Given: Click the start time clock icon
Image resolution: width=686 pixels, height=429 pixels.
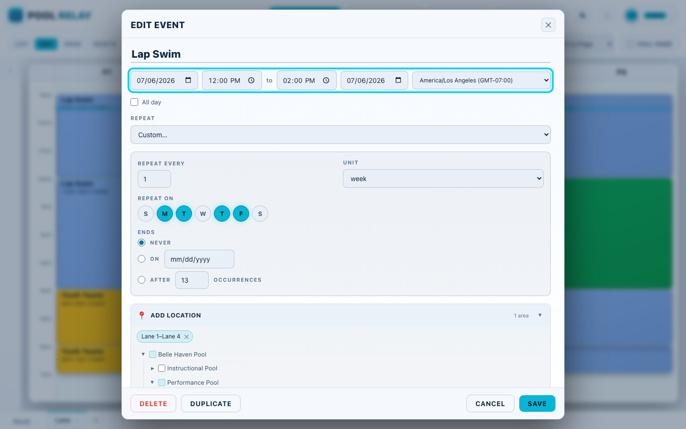Looking at the screenshot, I should (x=252, y=80).
